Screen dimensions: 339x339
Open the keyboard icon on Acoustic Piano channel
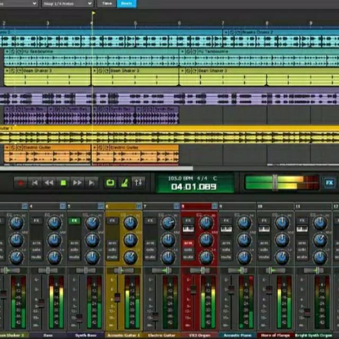tap(226, 229)
